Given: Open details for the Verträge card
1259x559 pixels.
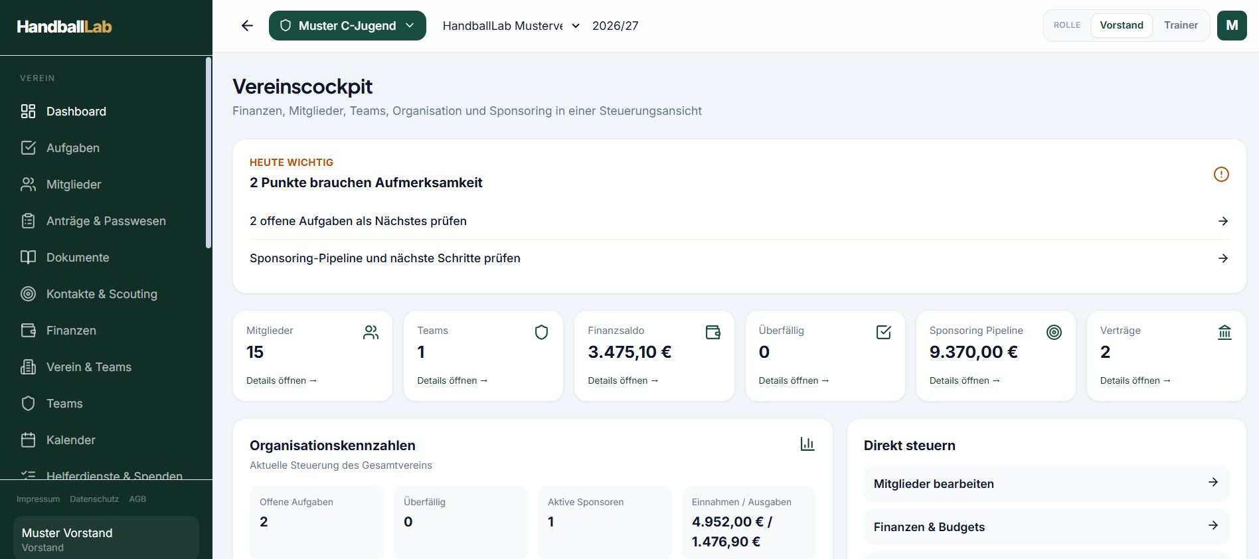Looking at the screenshot, I should click(x=1135, y=380).
